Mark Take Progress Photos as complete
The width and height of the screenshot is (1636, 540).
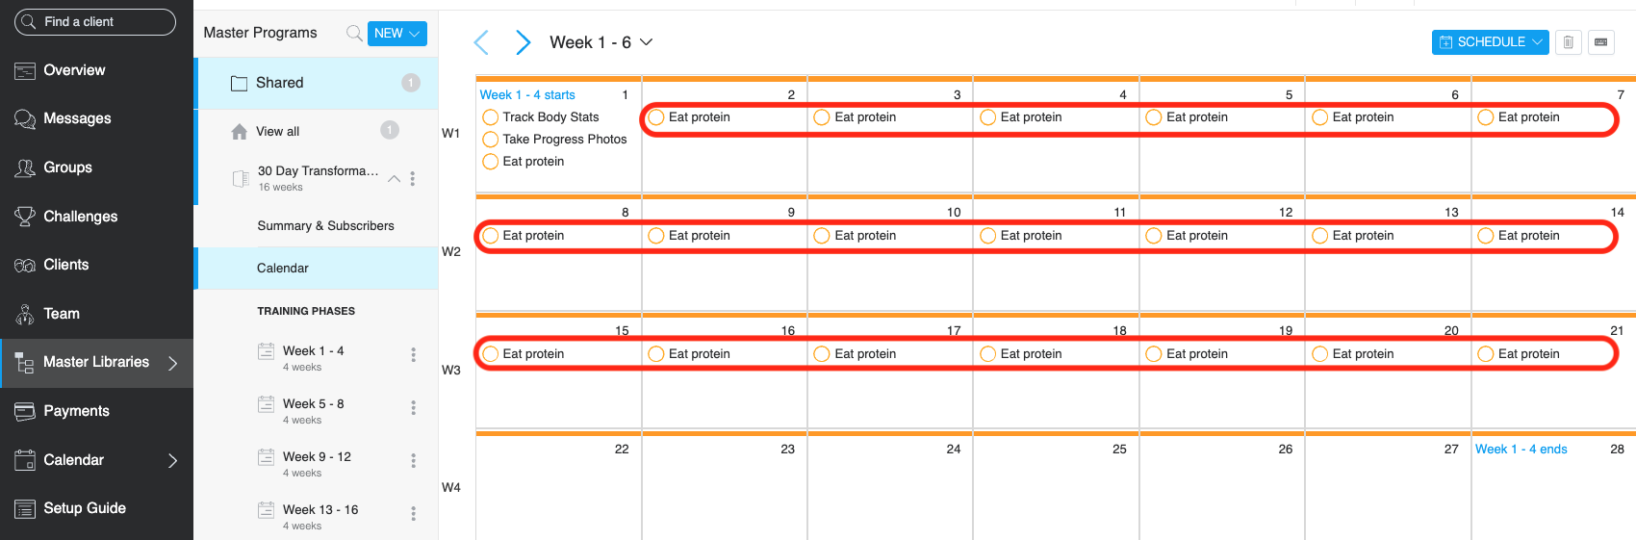(491, 140)
